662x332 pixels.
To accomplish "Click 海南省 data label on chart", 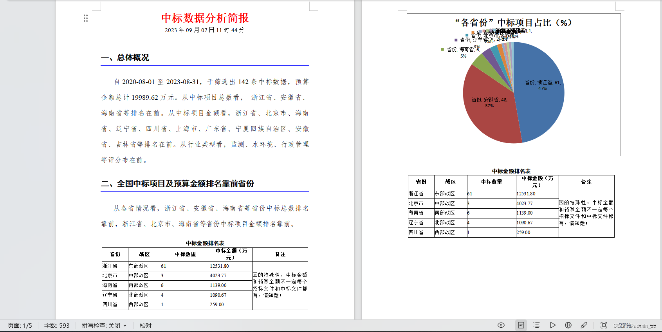I will (x=463, y=52).
